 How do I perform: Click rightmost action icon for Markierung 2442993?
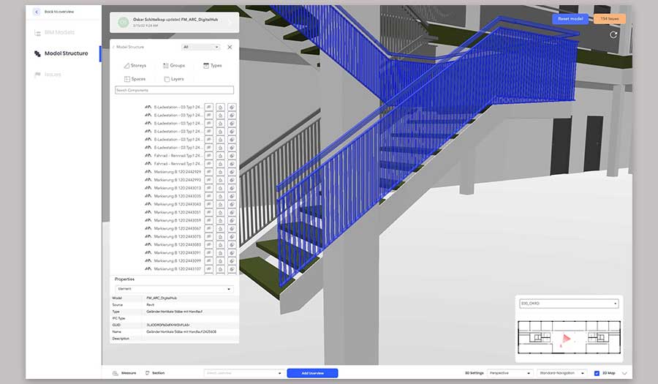[x=232, y=180]
